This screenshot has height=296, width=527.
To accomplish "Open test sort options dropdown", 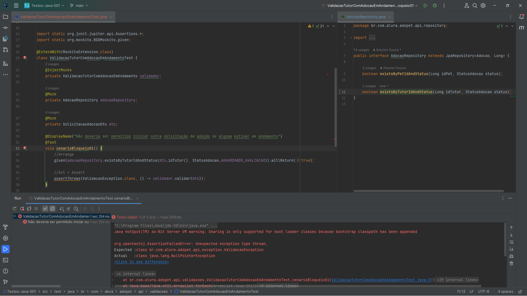I will click(61, 209).
